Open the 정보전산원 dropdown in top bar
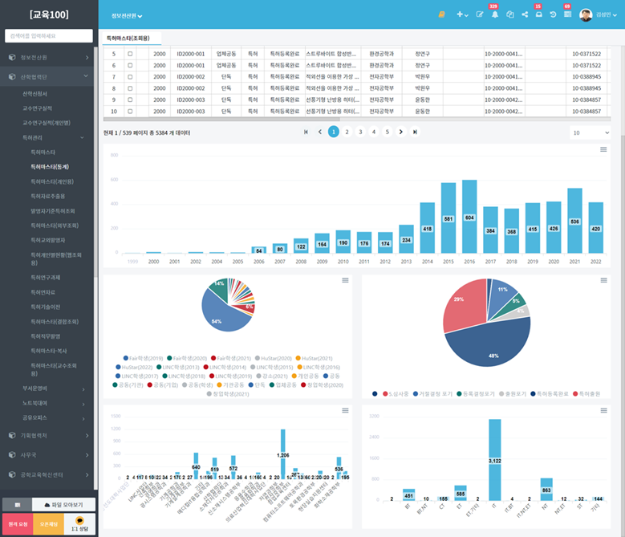The image size is (625, 537). coord(127,16)
